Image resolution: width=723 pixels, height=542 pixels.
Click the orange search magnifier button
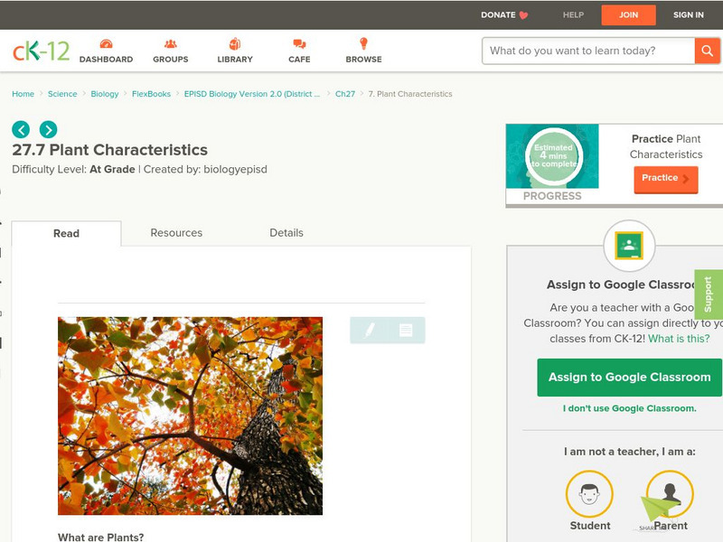coord(708,51)
